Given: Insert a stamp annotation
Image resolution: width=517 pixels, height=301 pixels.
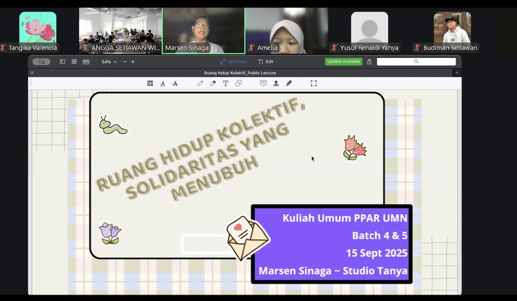Looking at the screenshot, I should click(276, 84).
